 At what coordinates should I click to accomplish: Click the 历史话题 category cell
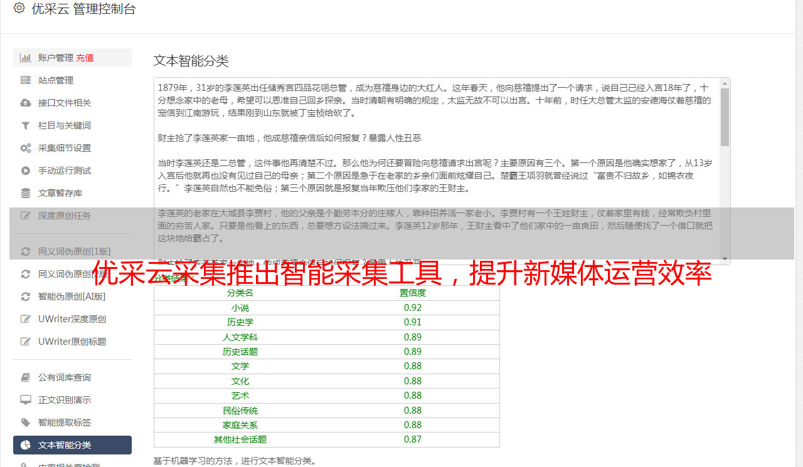coord(240,352)
